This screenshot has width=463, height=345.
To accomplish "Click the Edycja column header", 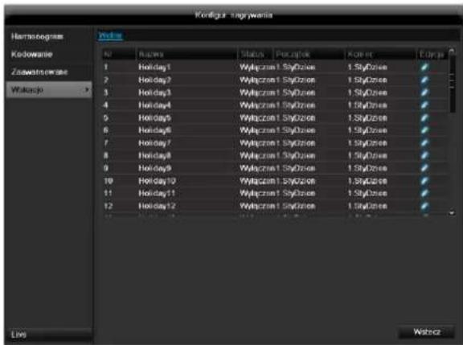I will (432, 55).
